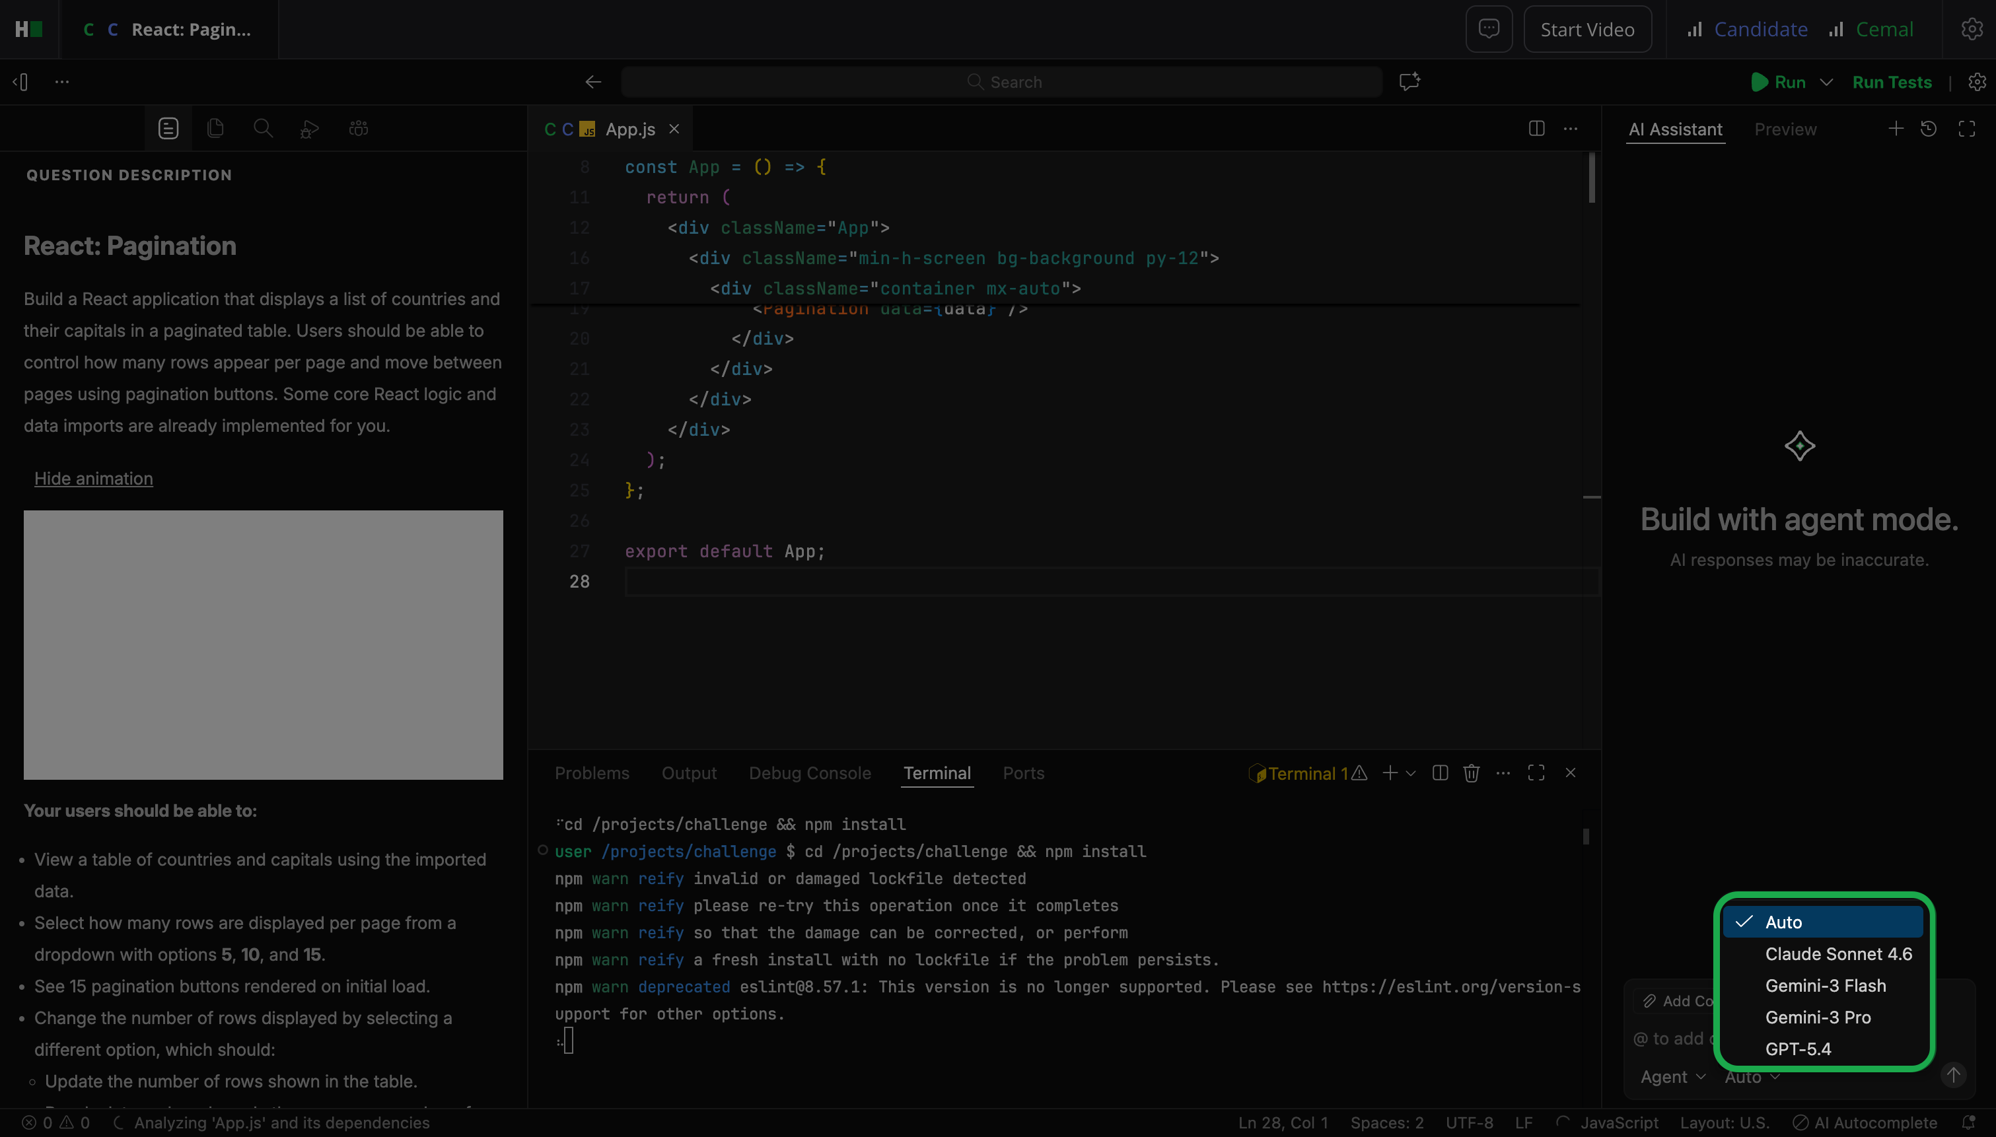The height and width of the screenshot is (1137, 1996).
Task: Click the Hide animation link
Action: point(94,479)
